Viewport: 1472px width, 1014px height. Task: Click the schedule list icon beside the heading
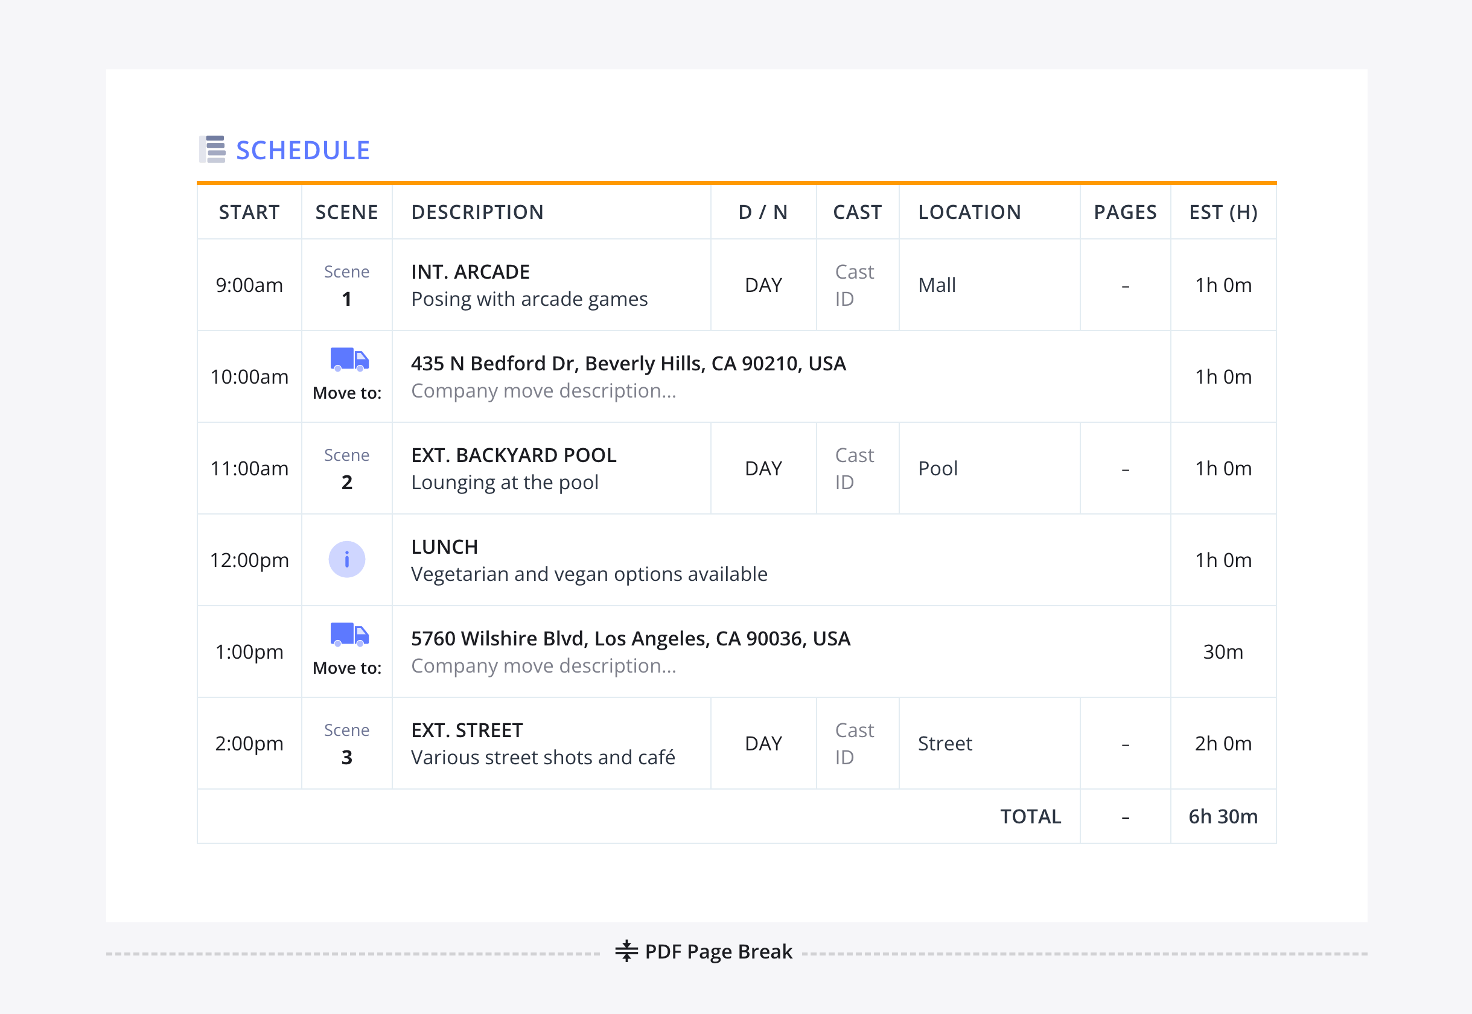(x=213, y=150)
